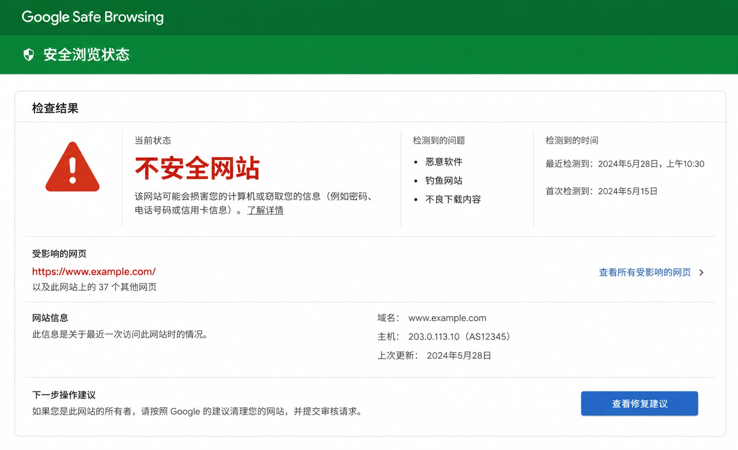The image size is (738, 450).
Task: Select the 钓鱼网站 list item
Action: click(x=444, y=180)
